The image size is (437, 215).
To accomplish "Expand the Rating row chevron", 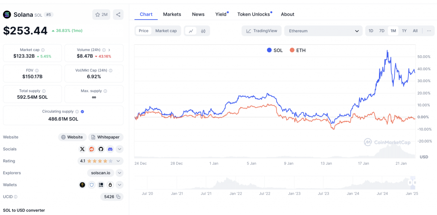I will click(x=118, y=161).
